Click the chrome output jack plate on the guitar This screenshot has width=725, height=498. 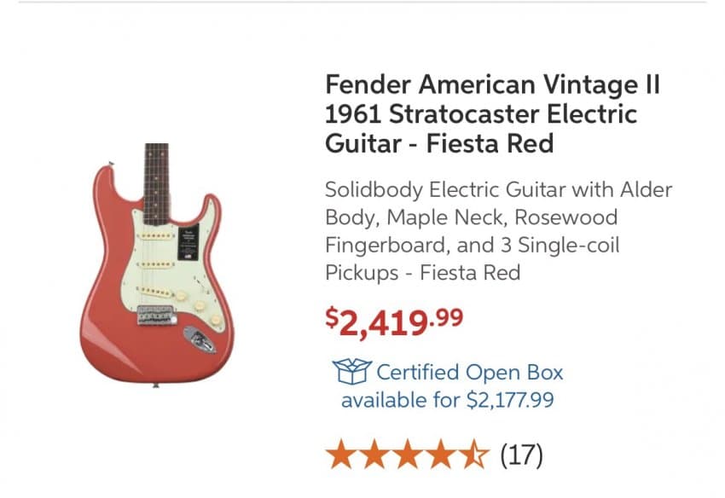coord(197,340)
